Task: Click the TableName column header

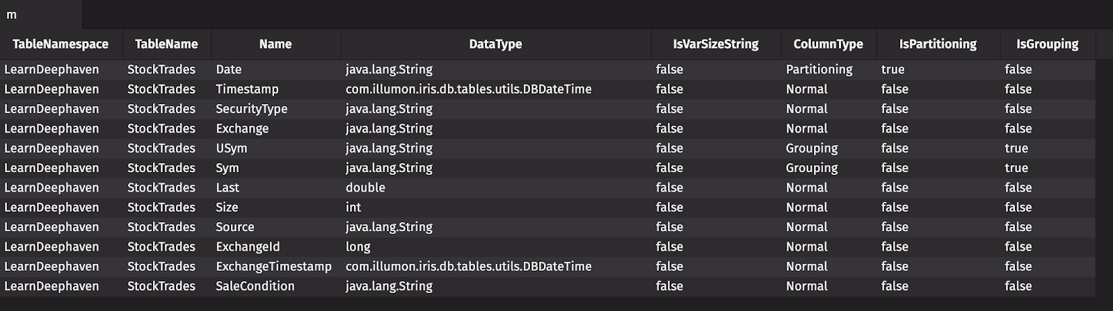Action: [166, 44]
